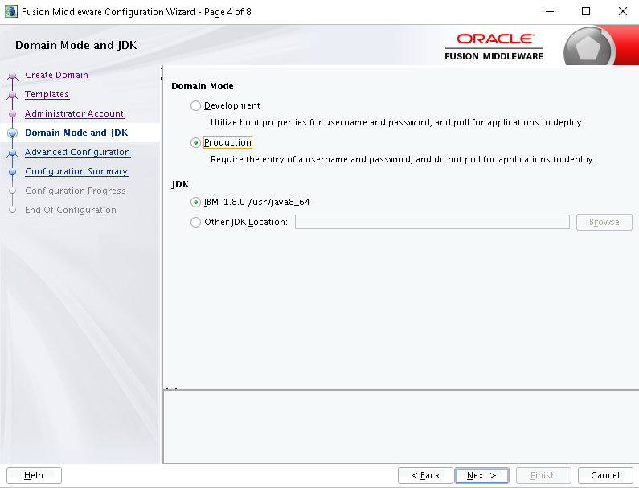Viewport: 639px width, 488px height.
Task: Open the Help button
Action: [x=34, y=475]
